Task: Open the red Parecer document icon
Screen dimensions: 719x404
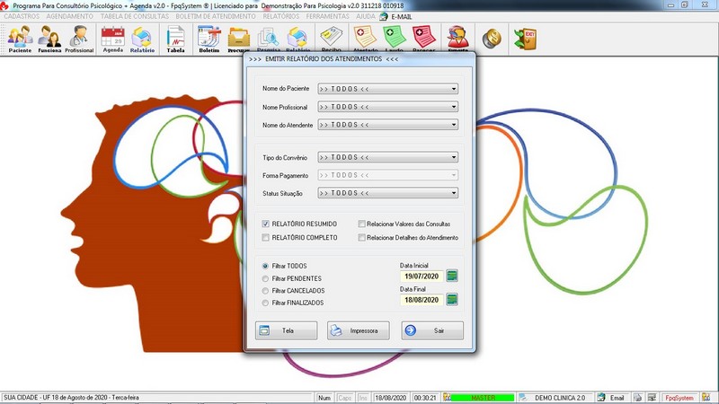Action: (423, 39)
